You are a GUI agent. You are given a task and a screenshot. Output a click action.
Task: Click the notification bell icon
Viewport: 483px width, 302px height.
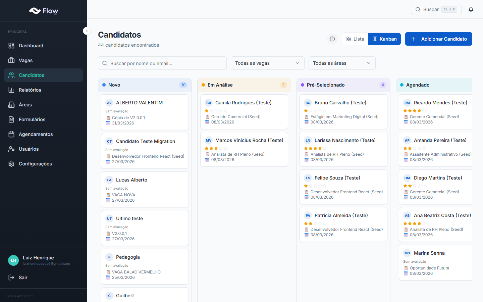(471, 9)
